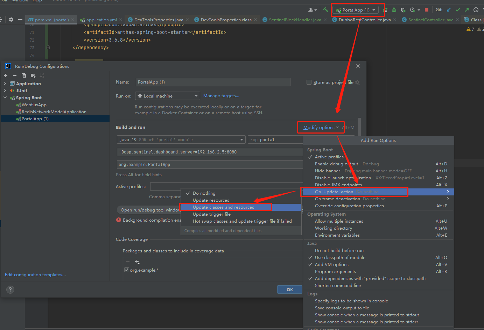Open project panel settings gear

coord(11,20)
